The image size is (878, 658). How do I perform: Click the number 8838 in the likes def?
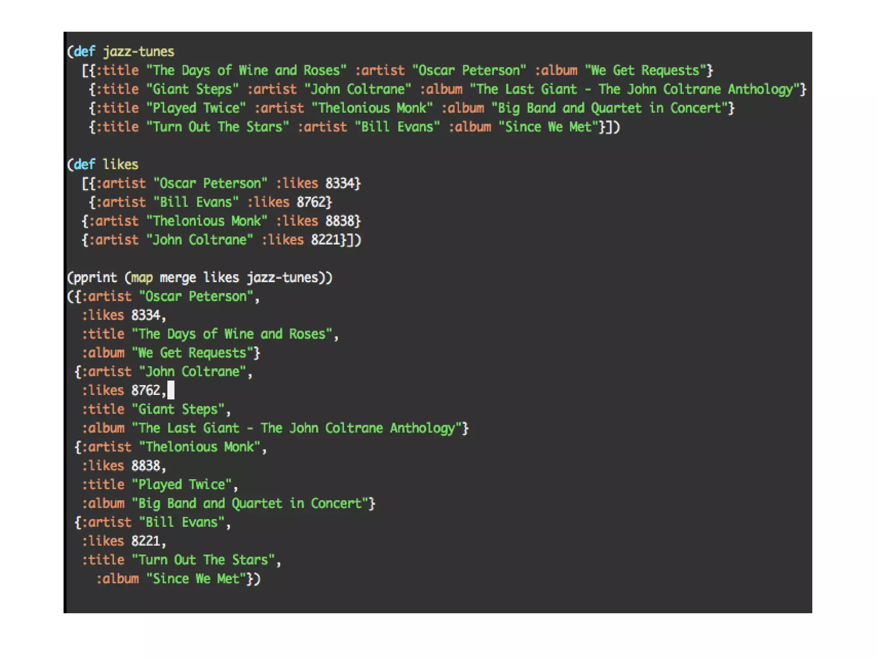340,221
